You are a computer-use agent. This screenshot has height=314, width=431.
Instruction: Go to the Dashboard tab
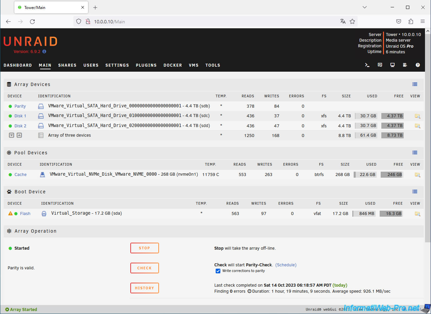click(x=18, y=65)
